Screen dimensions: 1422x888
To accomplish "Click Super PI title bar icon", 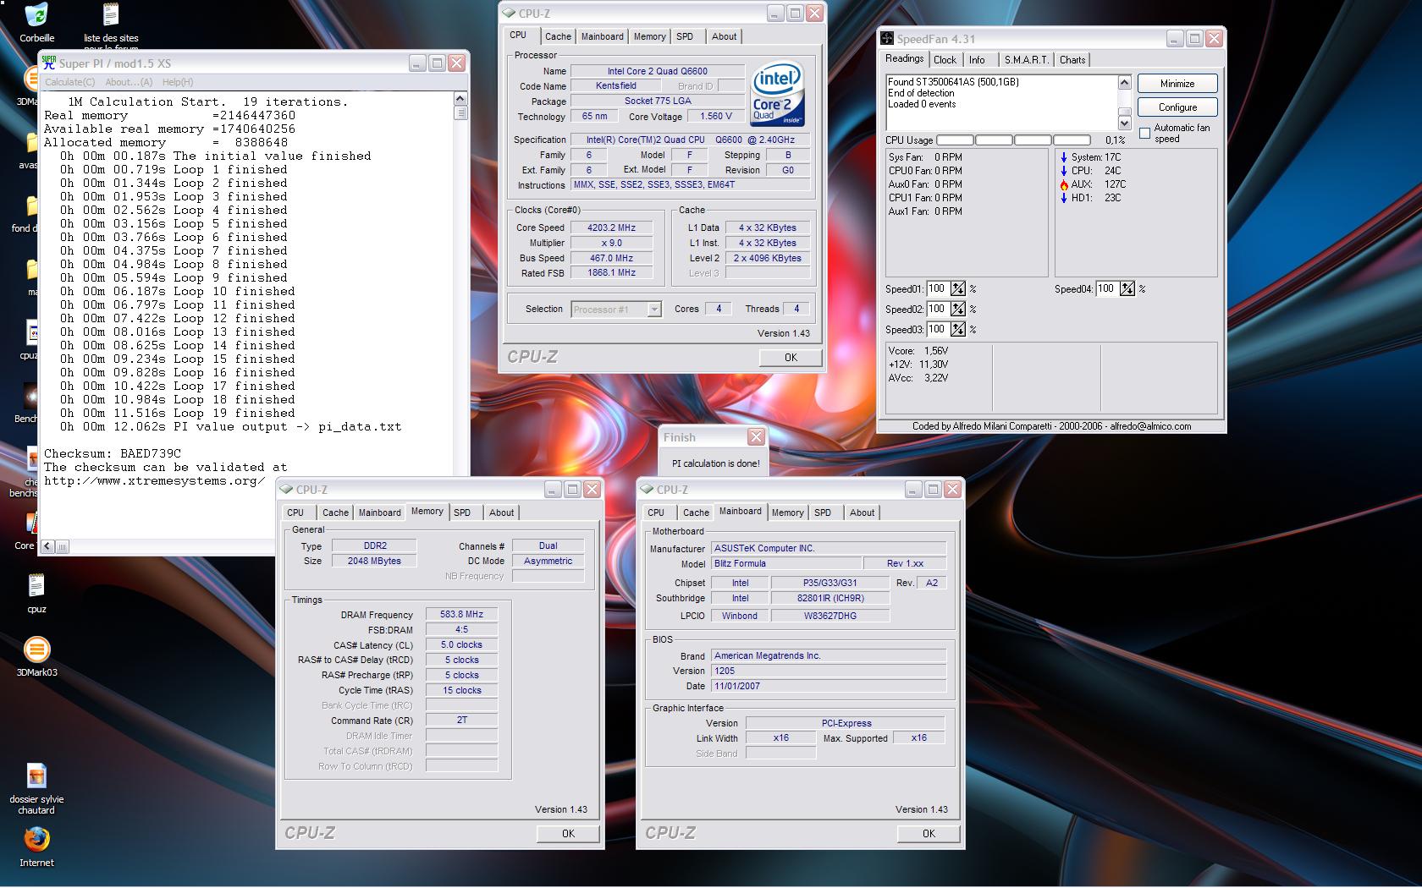I will click(x=48, y=63).
